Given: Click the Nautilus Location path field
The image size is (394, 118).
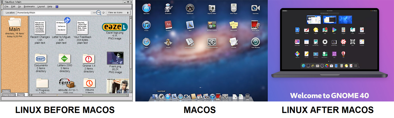Looking at the screenshot, I should pyautogui.click(x=54, y=13).
